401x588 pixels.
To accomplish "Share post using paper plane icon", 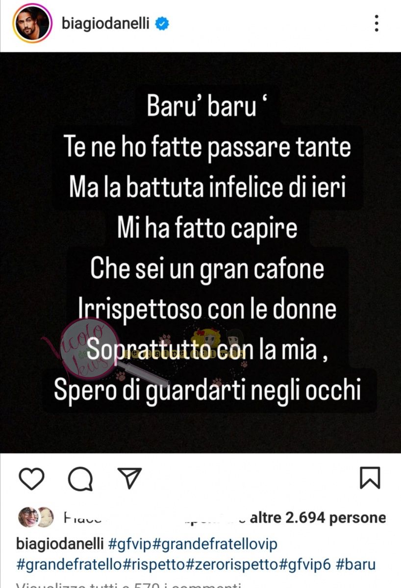I will click(x=129, y=478).
